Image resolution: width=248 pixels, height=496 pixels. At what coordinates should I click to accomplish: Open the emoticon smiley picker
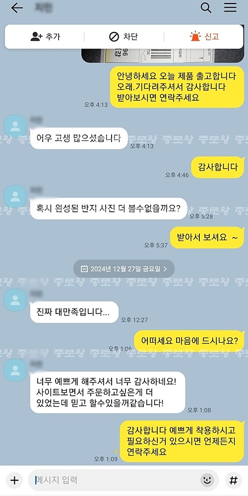coord(207,480)
